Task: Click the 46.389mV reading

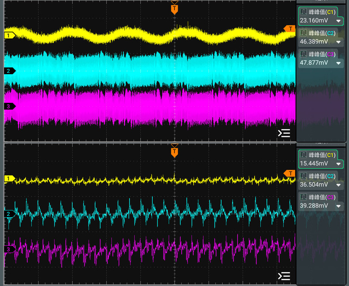Action: pyautogui.click(x=314, y=42)
